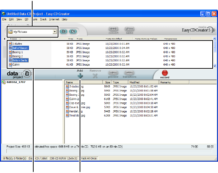Screen dimensions: 218x173
Task: Open the Help menu
Action: click(64, 19)
